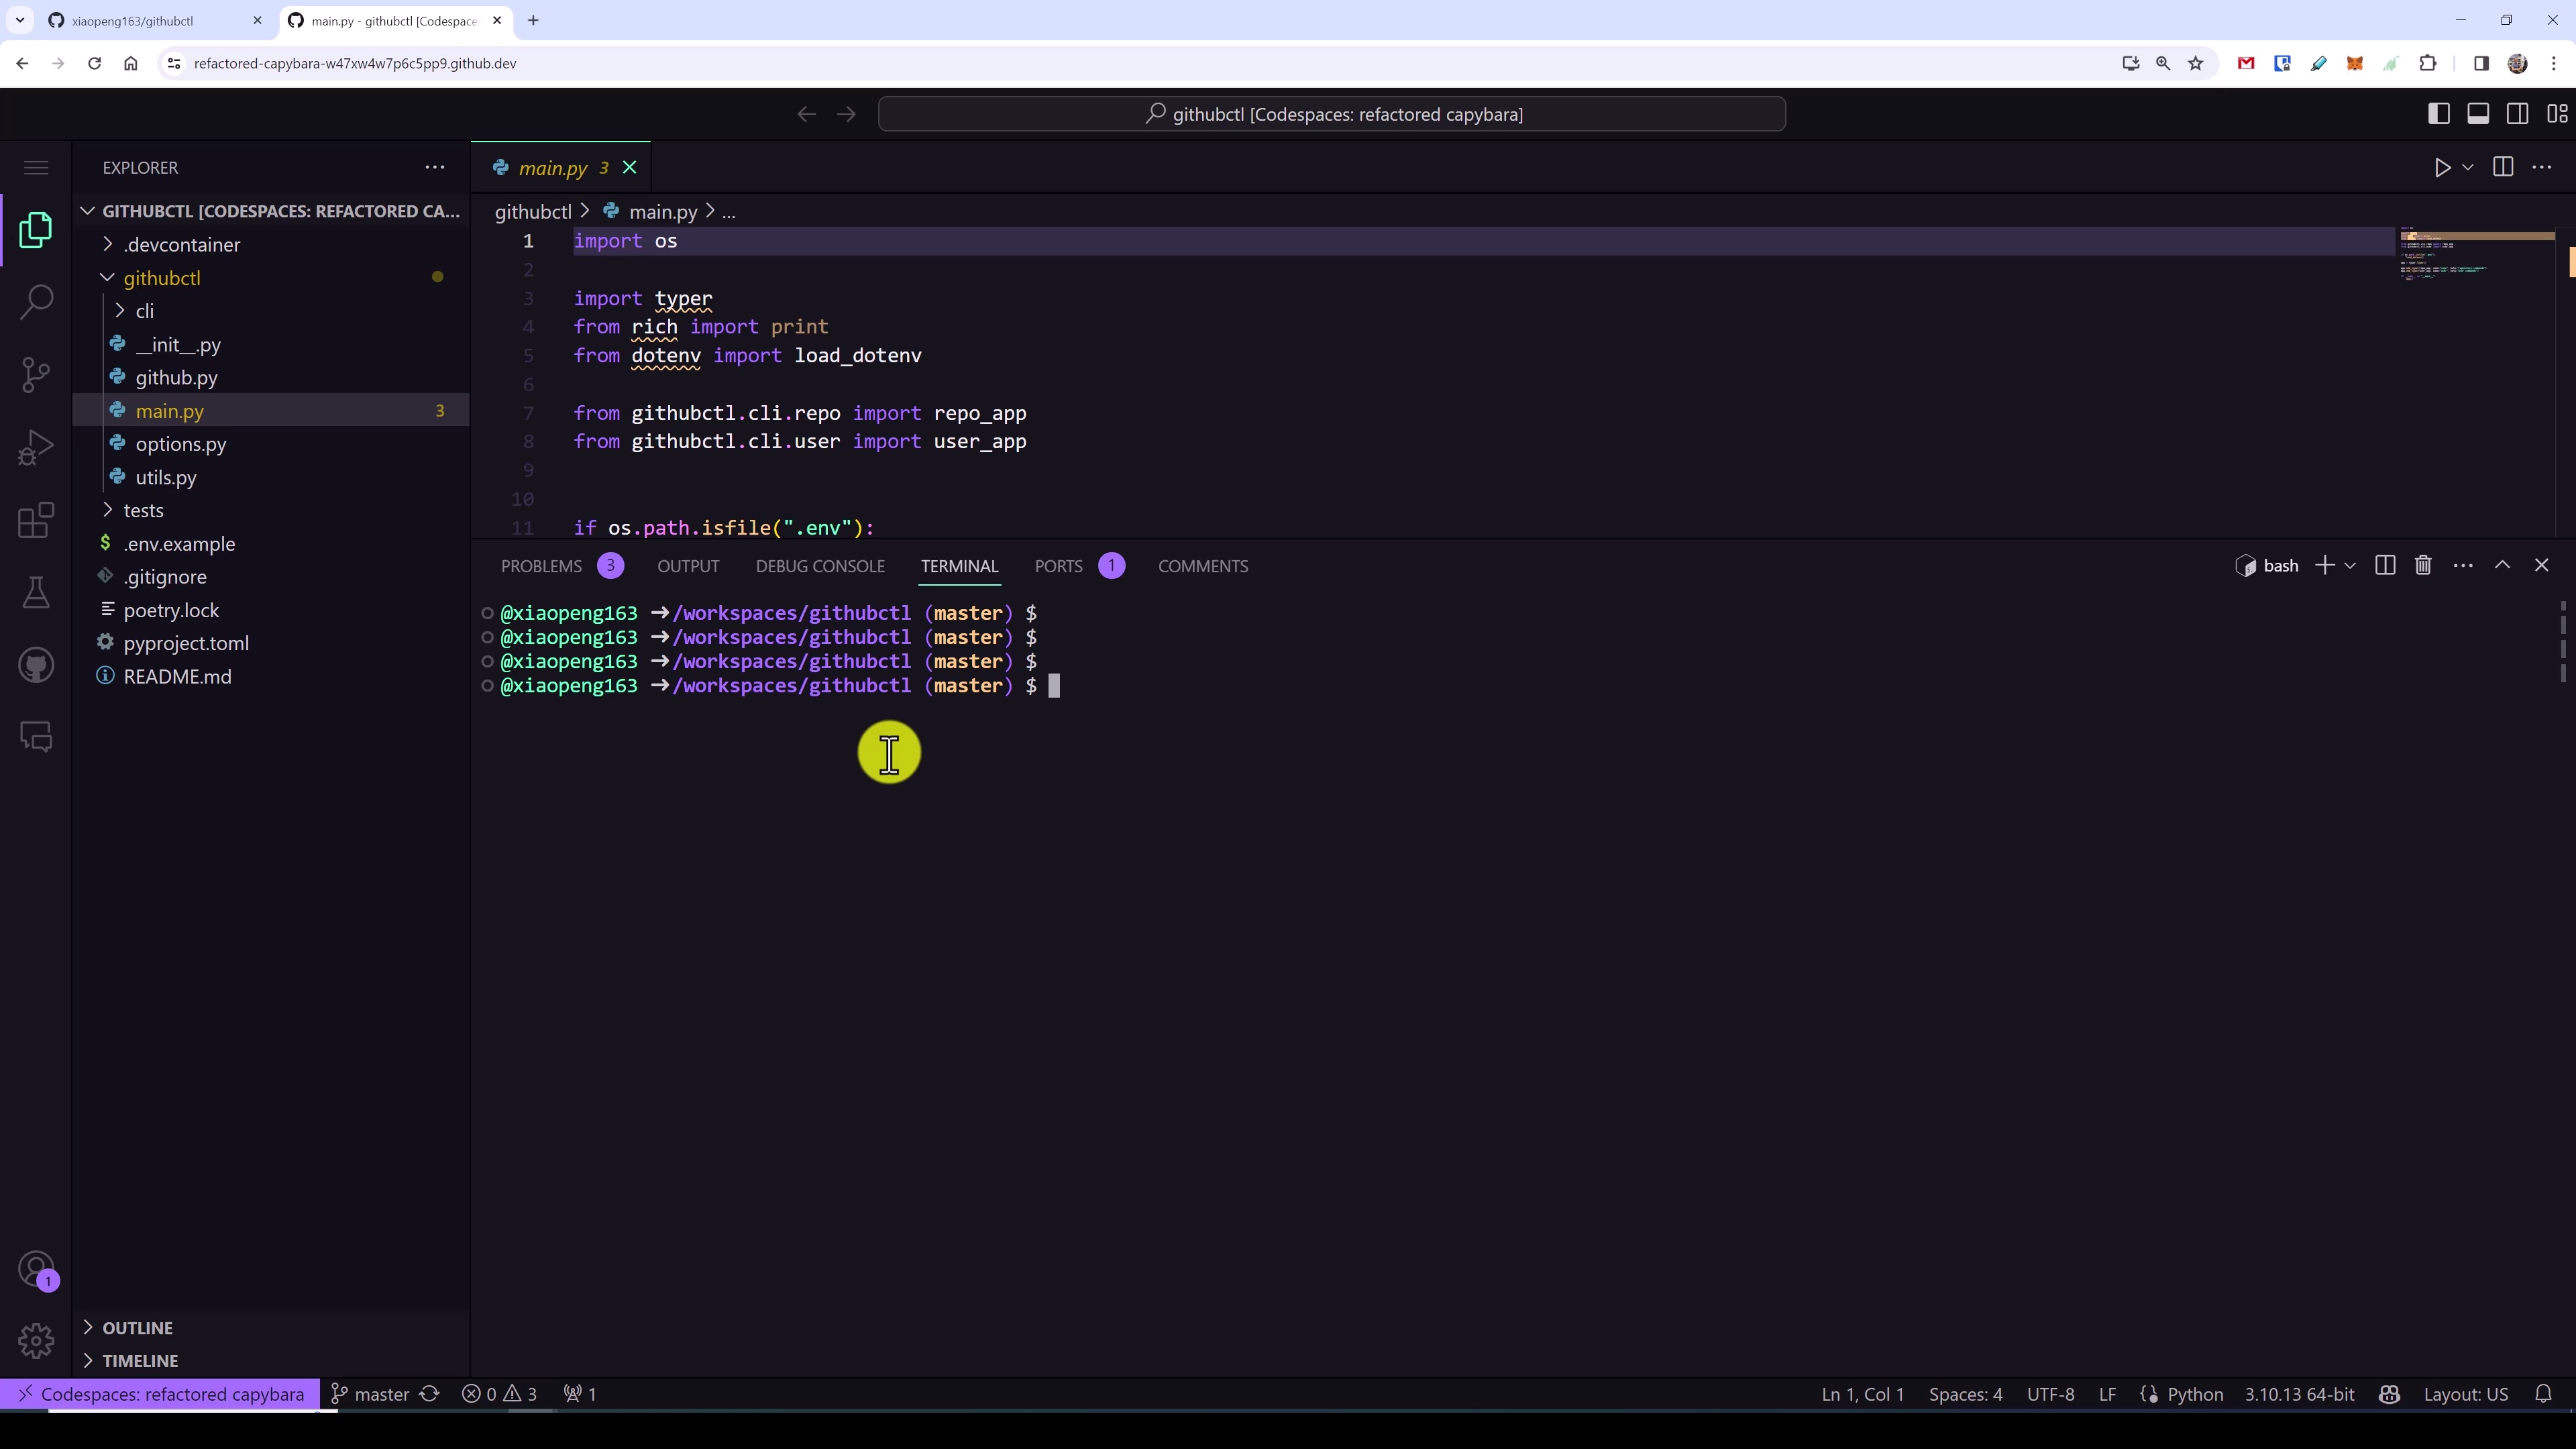Split the terminal panel
Image resolution: width=2576 pixels, height=1449 pixels.
click(x=2384, y=566)
